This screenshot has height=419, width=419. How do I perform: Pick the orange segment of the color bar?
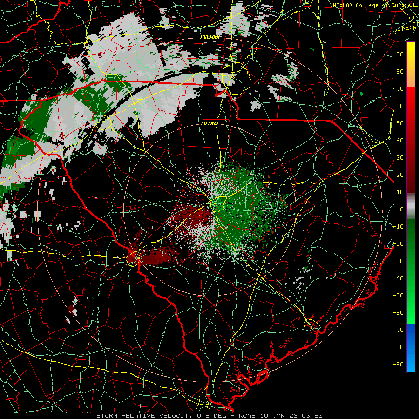[411, 78]
